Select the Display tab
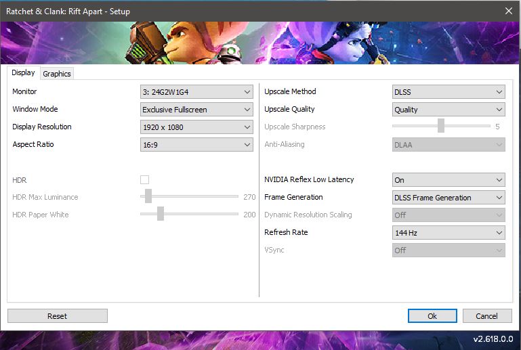The height and width of the screenshot is (350, 521). pos(23,72)
